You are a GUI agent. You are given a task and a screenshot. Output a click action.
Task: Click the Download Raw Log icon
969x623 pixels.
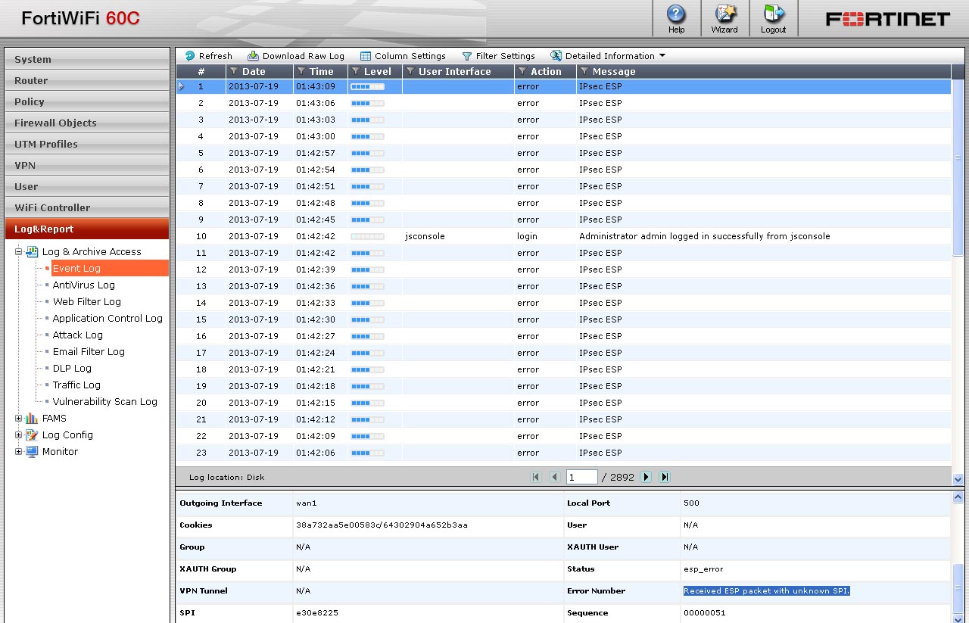click(253, 56)
